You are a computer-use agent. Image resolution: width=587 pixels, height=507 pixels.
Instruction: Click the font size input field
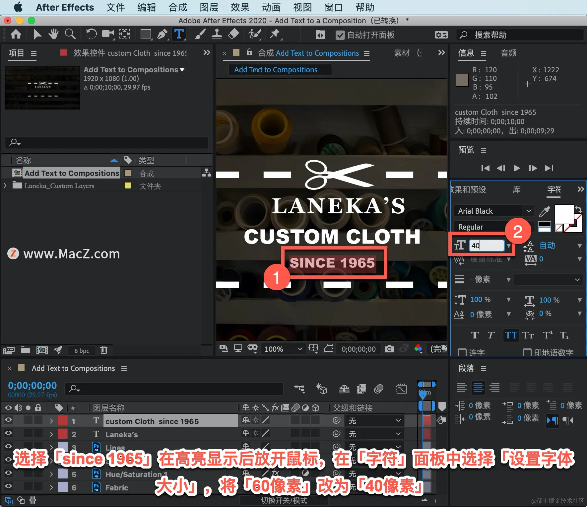[x=487, y=246]
